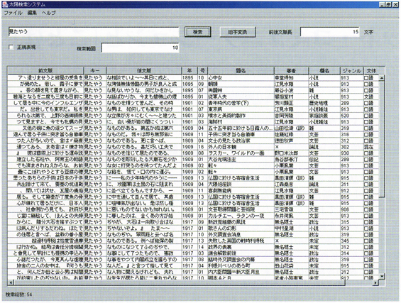
Task: Click the application icon in the title bar
Action: 5,4
